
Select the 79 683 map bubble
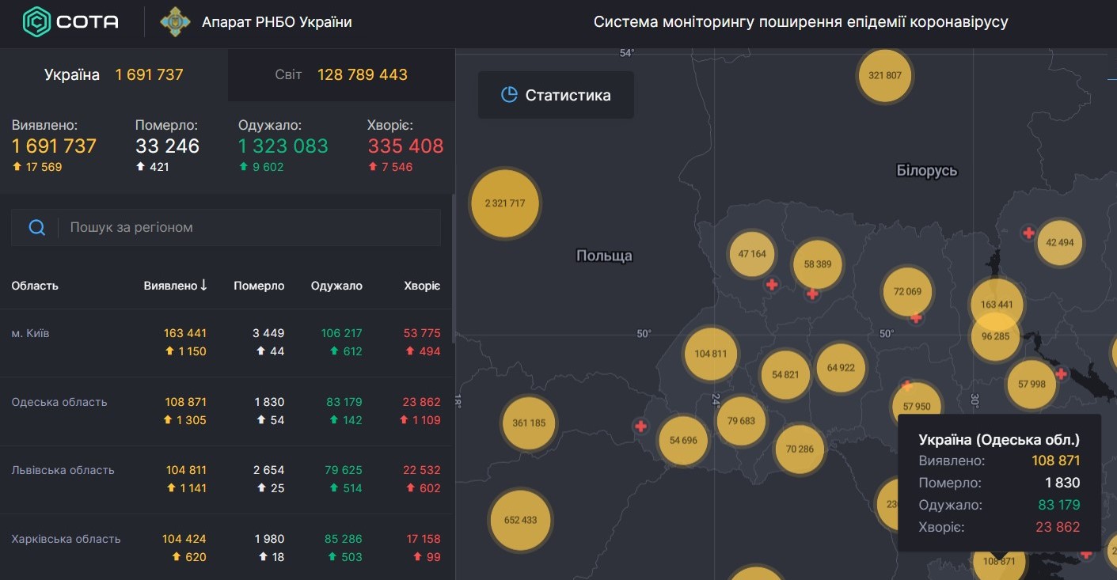coord(741,421)
